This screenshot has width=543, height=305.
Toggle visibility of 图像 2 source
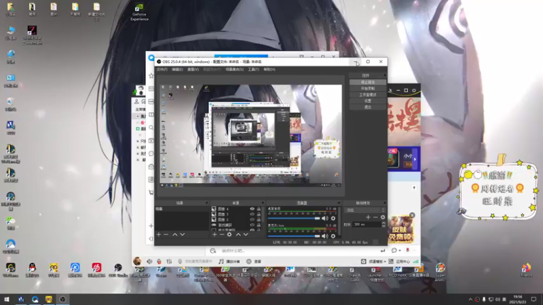[252, 219]
